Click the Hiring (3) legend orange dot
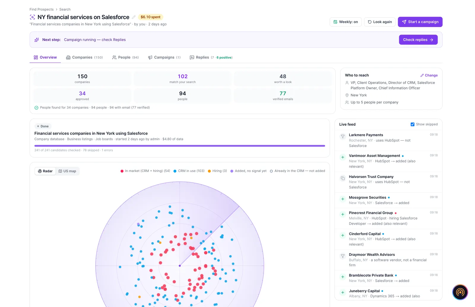The width and height of the screenshot is (475, 307). point(209,171)
